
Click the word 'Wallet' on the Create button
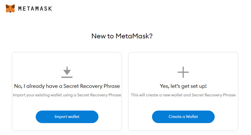[192, 117]
